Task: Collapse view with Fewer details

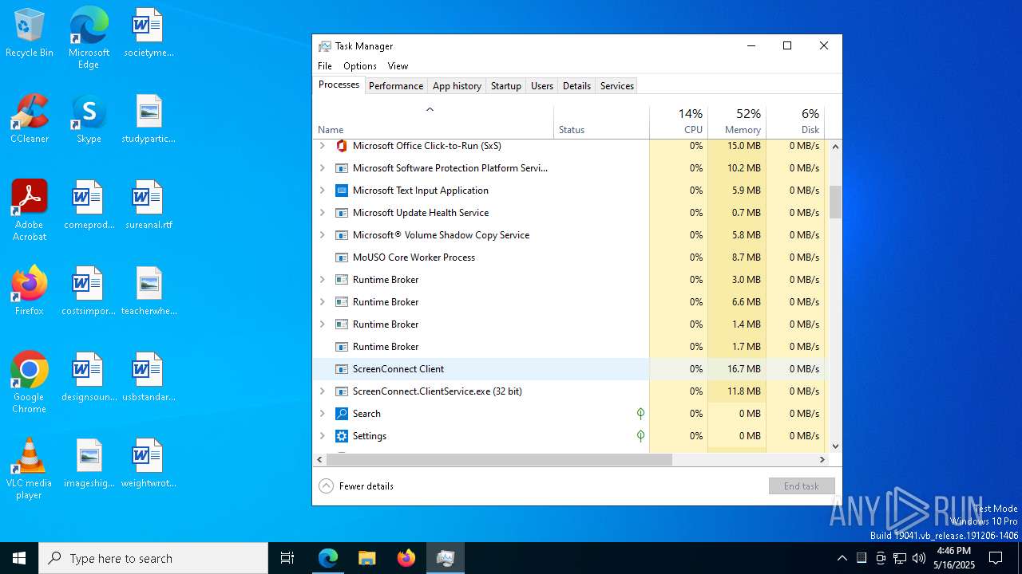Action: point(356,486)
